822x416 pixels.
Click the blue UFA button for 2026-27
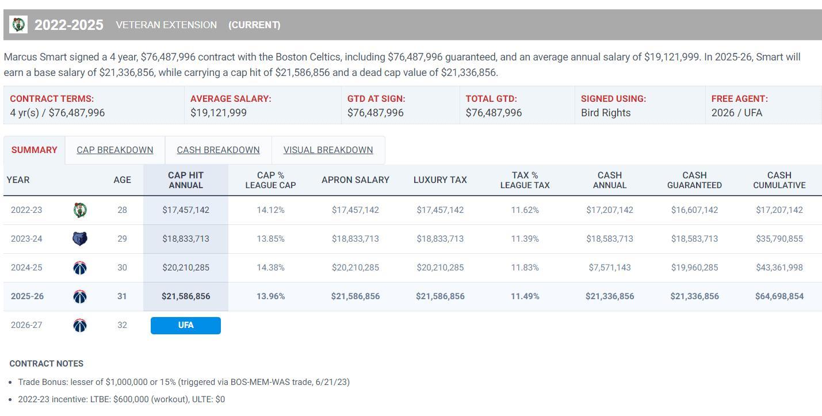pos(186,325)
